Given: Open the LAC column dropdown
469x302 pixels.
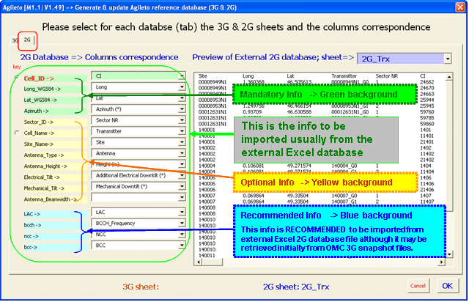Looking at the screenshot, I should point(181,212).
